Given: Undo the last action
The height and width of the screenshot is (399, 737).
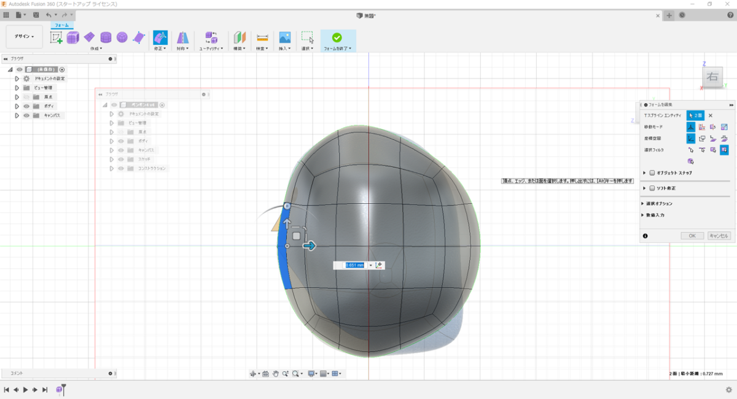Looking at the screenshot, I should click(49, 15).
